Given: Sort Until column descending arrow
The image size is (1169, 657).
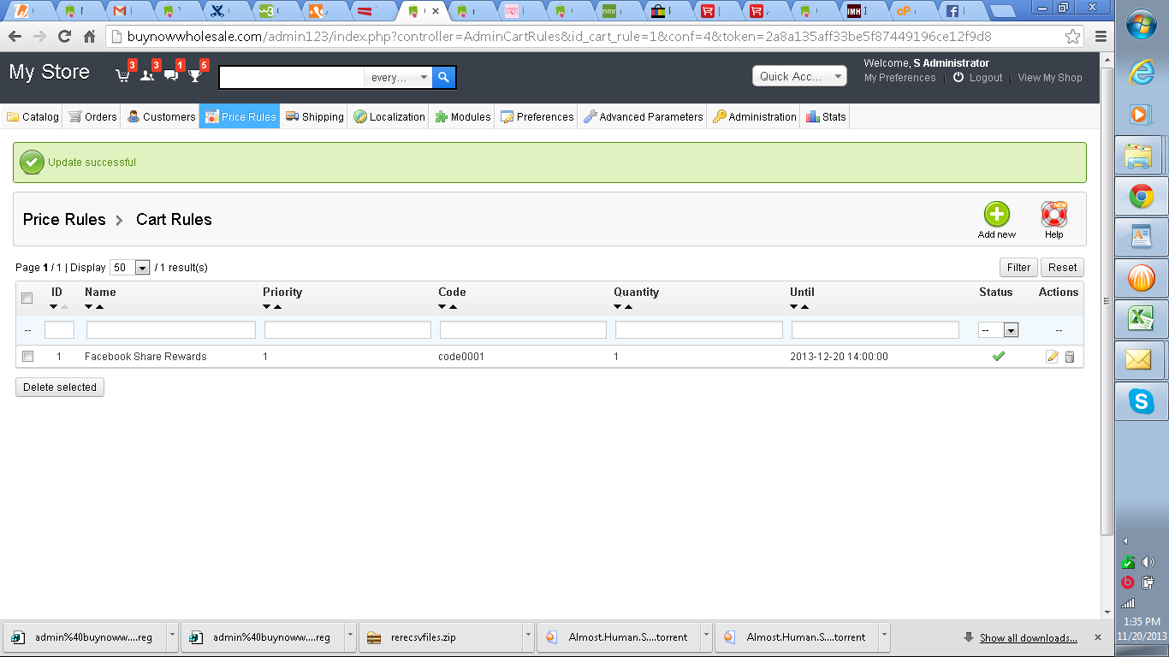Looking at the screenshot, I should pos(794,306).
